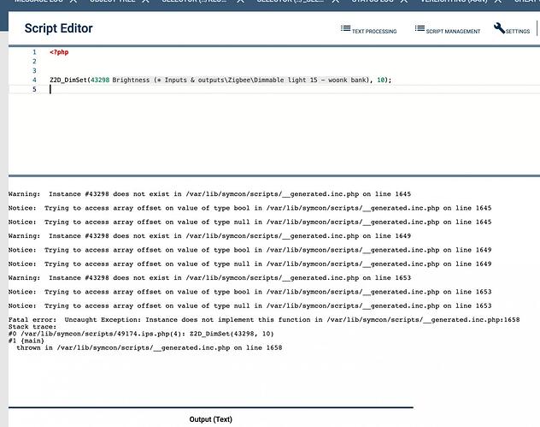Click the <?php line in the editor
540x427 pixels.
click(59, 52)
